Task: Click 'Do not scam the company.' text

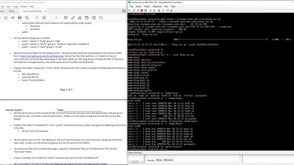Action: tap(35, 131)
